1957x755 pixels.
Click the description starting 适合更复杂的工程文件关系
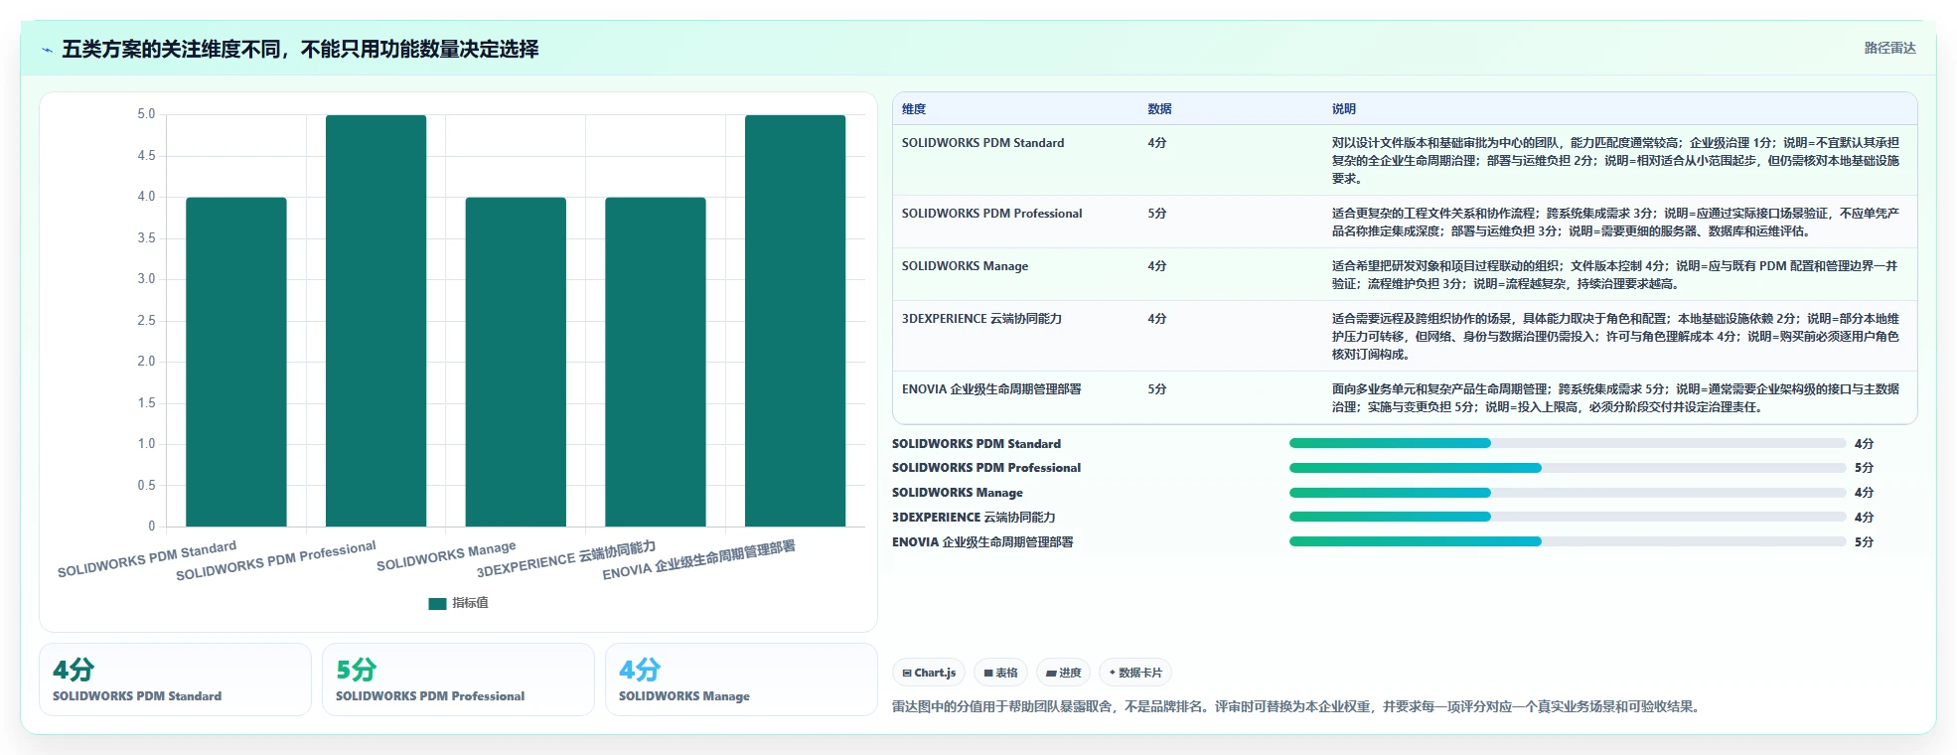pyautogui.click(x=1615, y=223)
